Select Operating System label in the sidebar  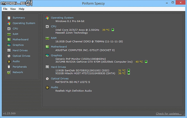[x=24, y=23]
